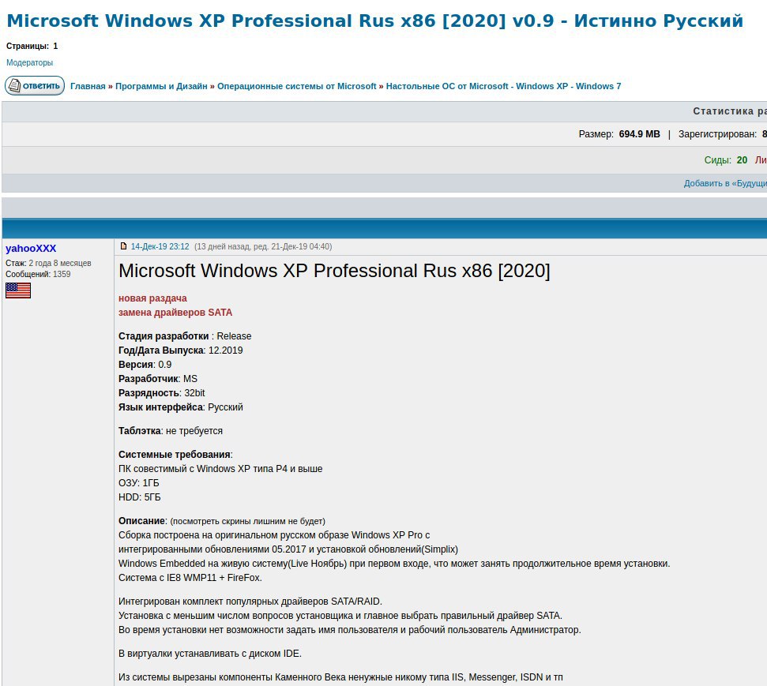Click the Год/Дата Выпуска: 12.2019 line
Image resolution: width=767 pixels, height=686 pixels.
(x=181, y=350)
